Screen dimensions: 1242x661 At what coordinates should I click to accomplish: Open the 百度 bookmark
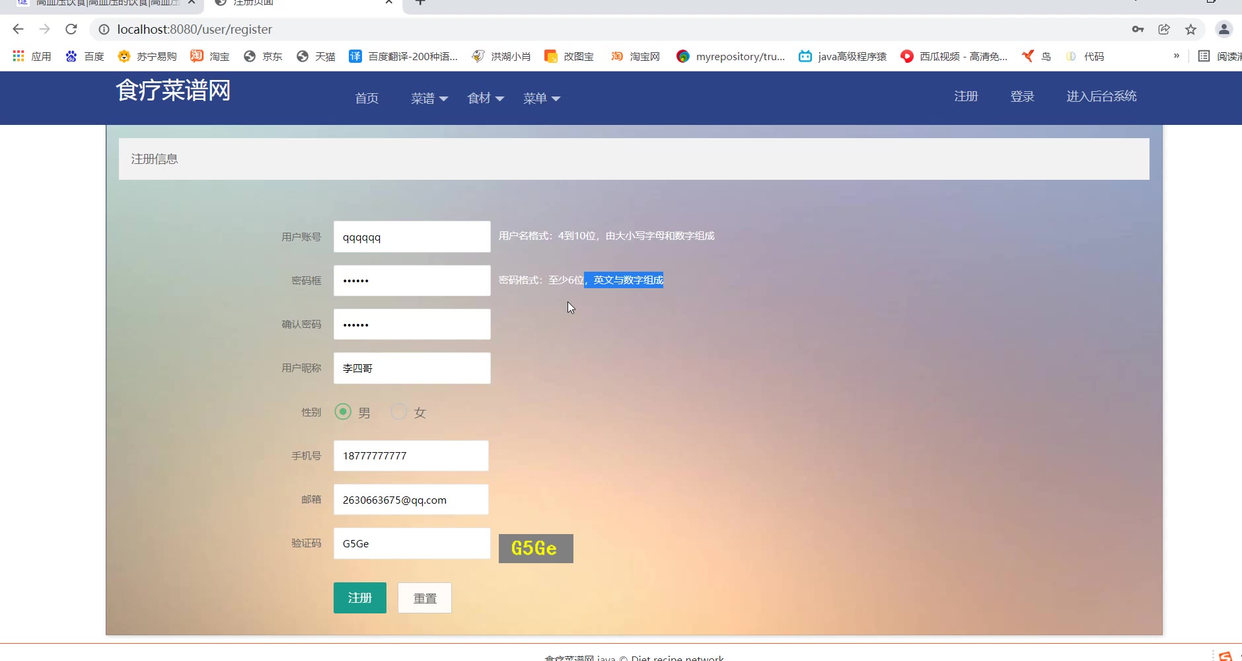coord(85,56)
